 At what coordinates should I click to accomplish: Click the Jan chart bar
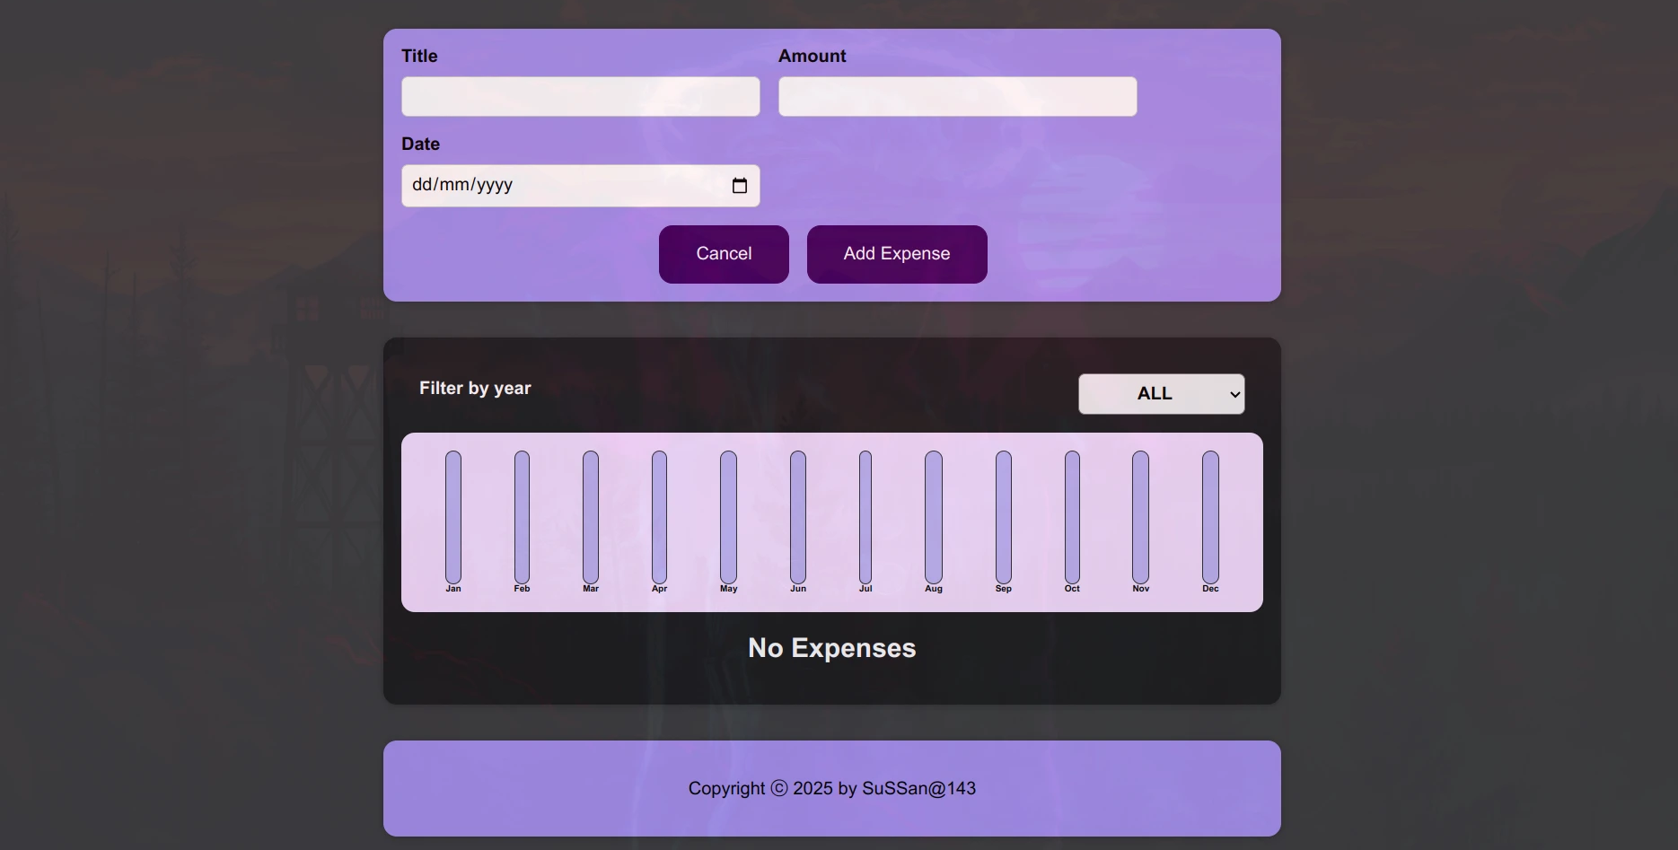pos(453,517)
